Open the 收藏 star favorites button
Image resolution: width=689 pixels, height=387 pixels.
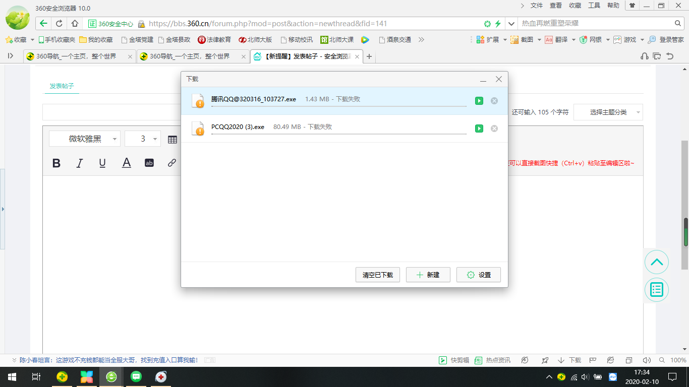coord(16,40)
